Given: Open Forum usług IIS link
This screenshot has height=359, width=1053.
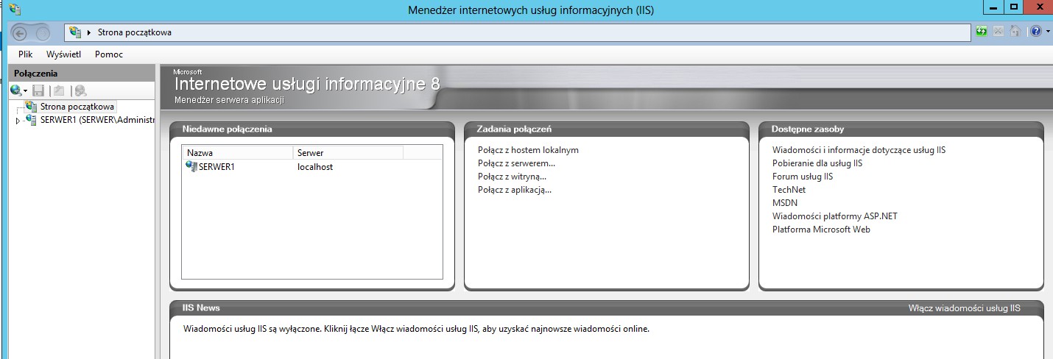Looking at the screenshot, I should pos(802,177).
